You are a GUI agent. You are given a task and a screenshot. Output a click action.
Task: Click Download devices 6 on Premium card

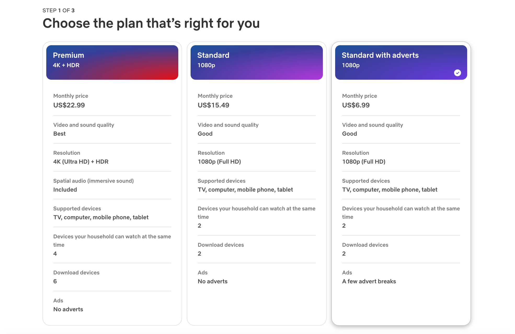(x=76, y=277)
